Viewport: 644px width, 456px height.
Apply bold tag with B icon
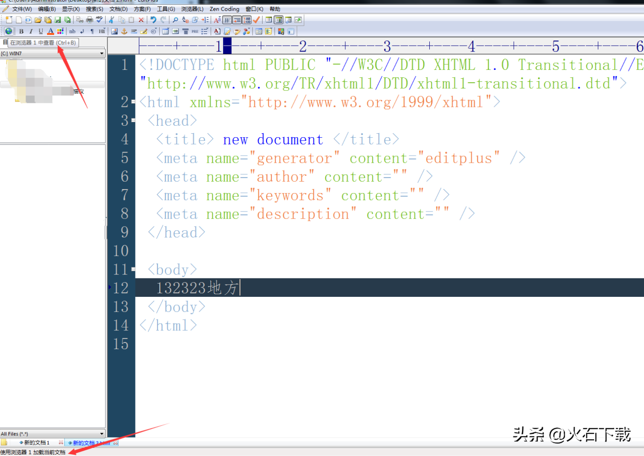(21, 31)
